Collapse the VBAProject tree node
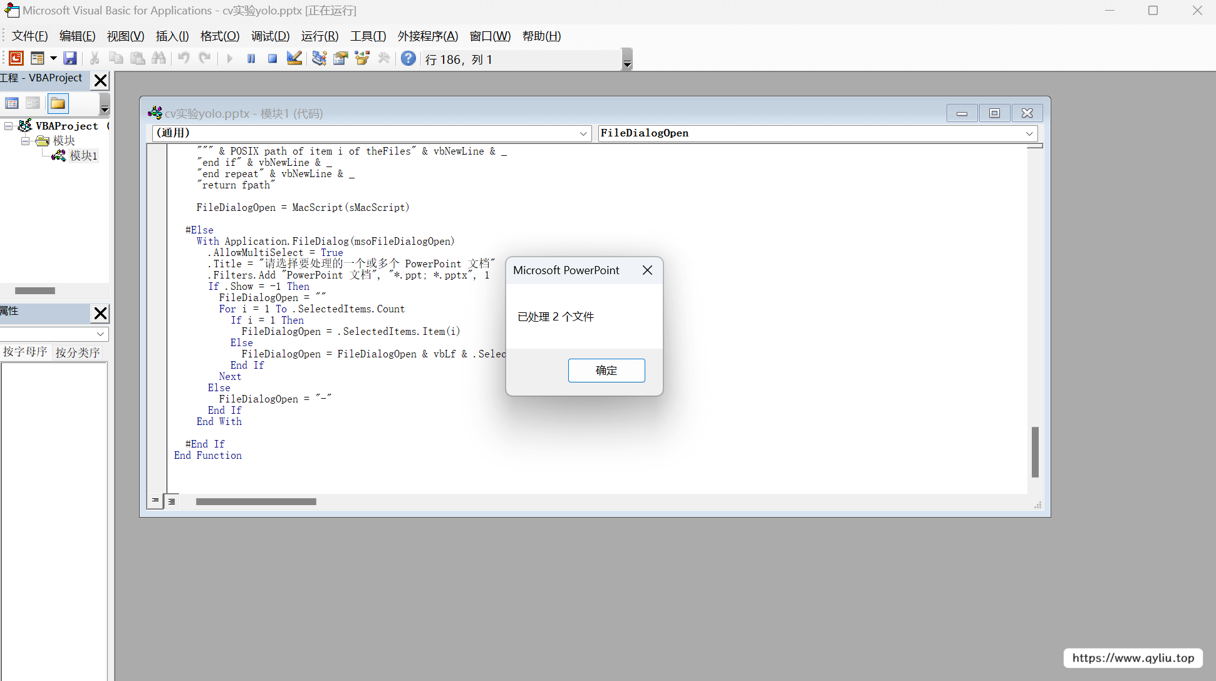The width and height of the screenshot is (1216, 681). (9, 126)
